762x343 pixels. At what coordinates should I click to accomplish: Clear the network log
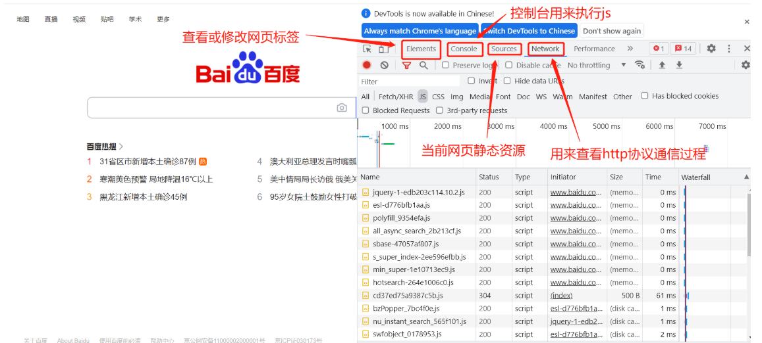[385, 65]
